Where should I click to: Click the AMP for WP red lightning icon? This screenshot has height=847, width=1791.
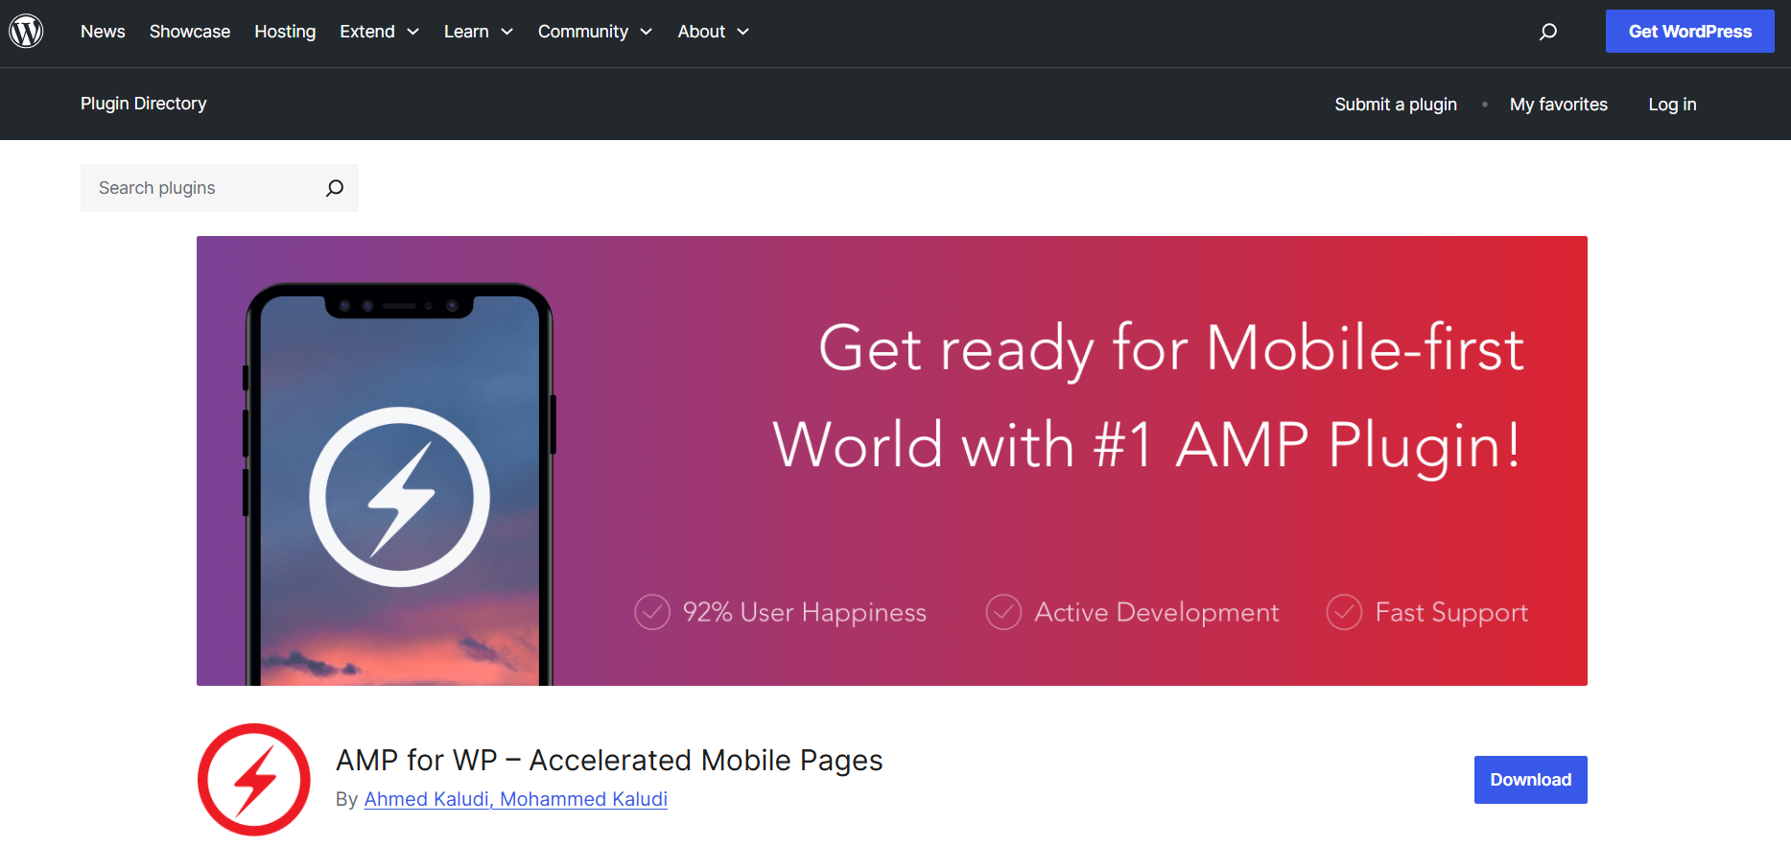254,779
